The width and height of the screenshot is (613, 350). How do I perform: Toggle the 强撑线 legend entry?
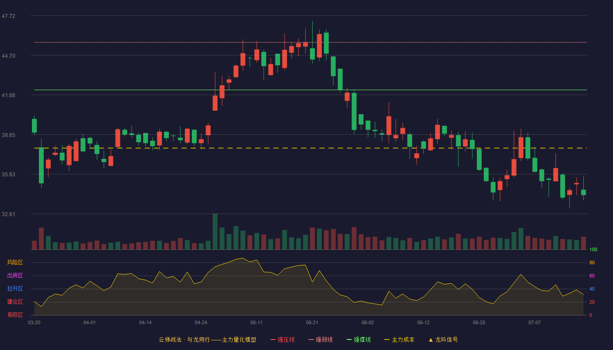(359, 339)
